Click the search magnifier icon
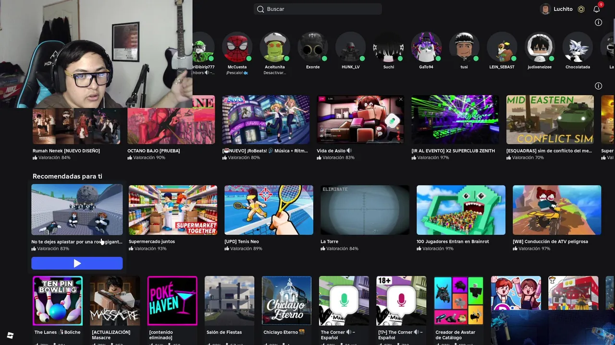 tap(260, 9)
